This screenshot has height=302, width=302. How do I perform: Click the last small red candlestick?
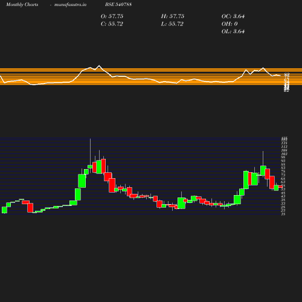[280, 187]
